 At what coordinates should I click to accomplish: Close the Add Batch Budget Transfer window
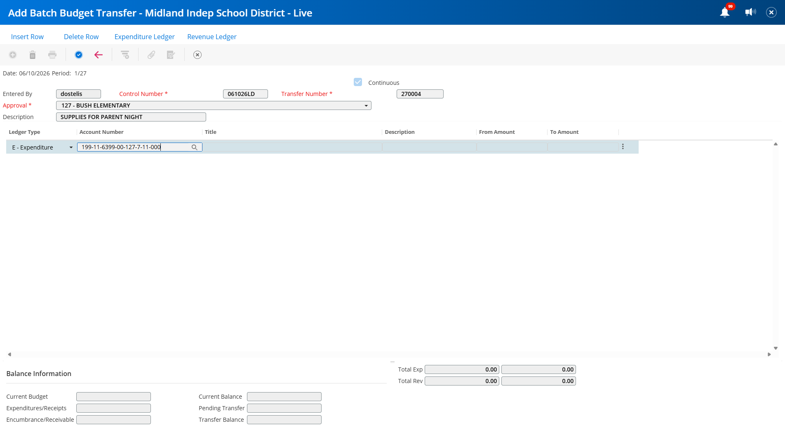point(771,12)
